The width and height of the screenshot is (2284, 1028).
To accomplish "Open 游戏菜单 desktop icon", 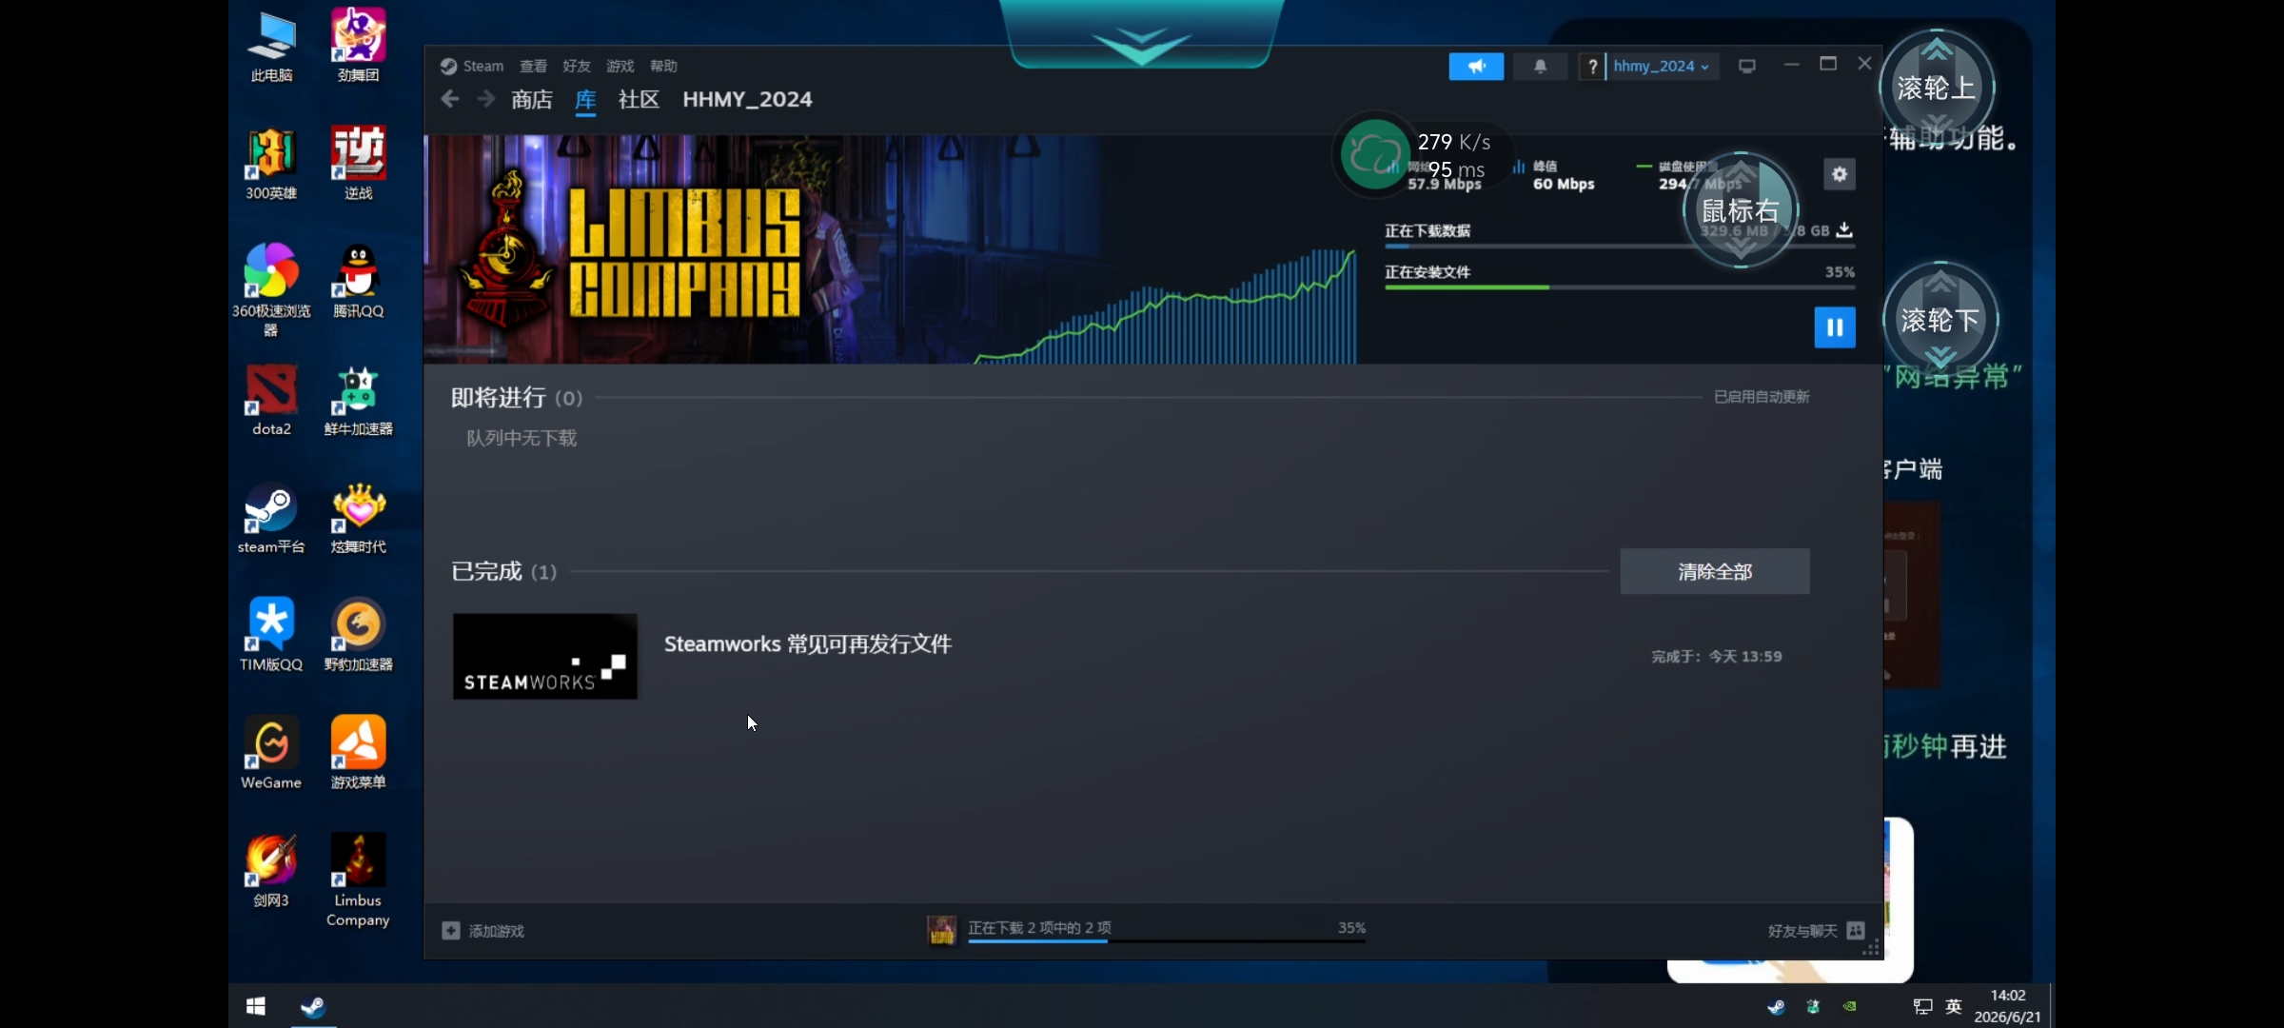I will tap(358, 754).
